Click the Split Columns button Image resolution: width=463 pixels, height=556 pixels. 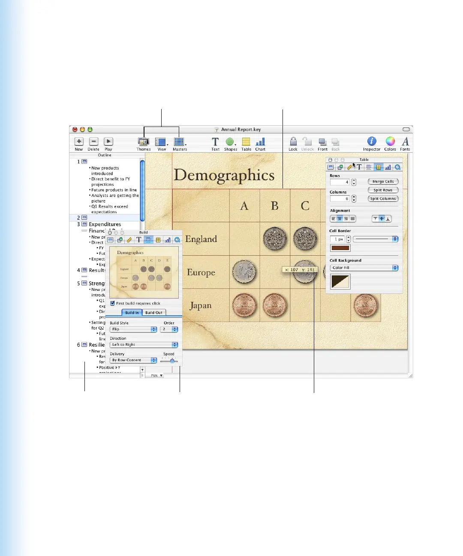coord(383,199)
